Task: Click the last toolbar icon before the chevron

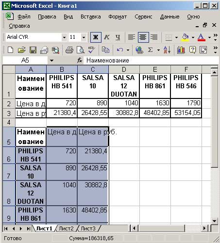Action: click(x=203, y=50)
